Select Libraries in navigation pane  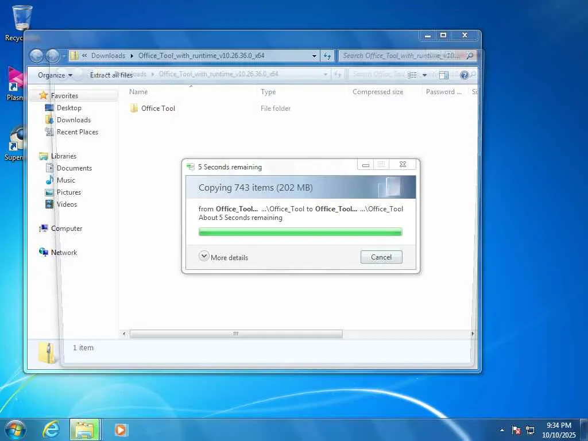point(63,156)
